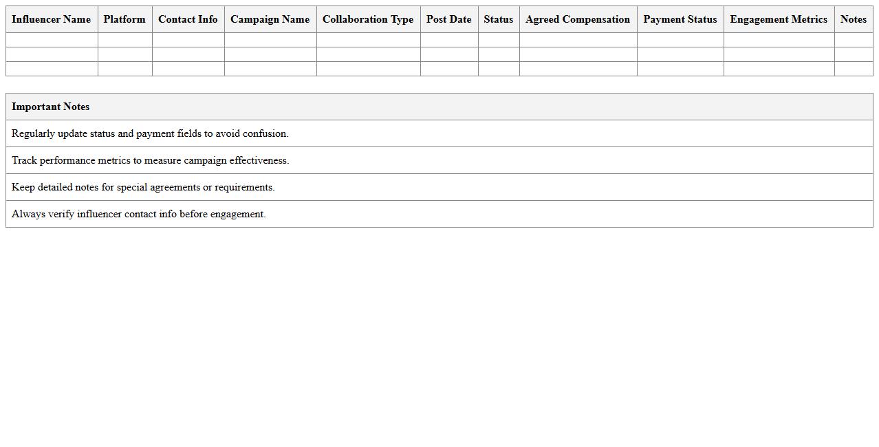Select the Post Date column header
Viewport: 879px width, 447px height.
coord(448,19)
